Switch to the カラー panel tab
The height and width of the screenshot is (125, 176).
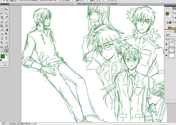tap(168, 8)
